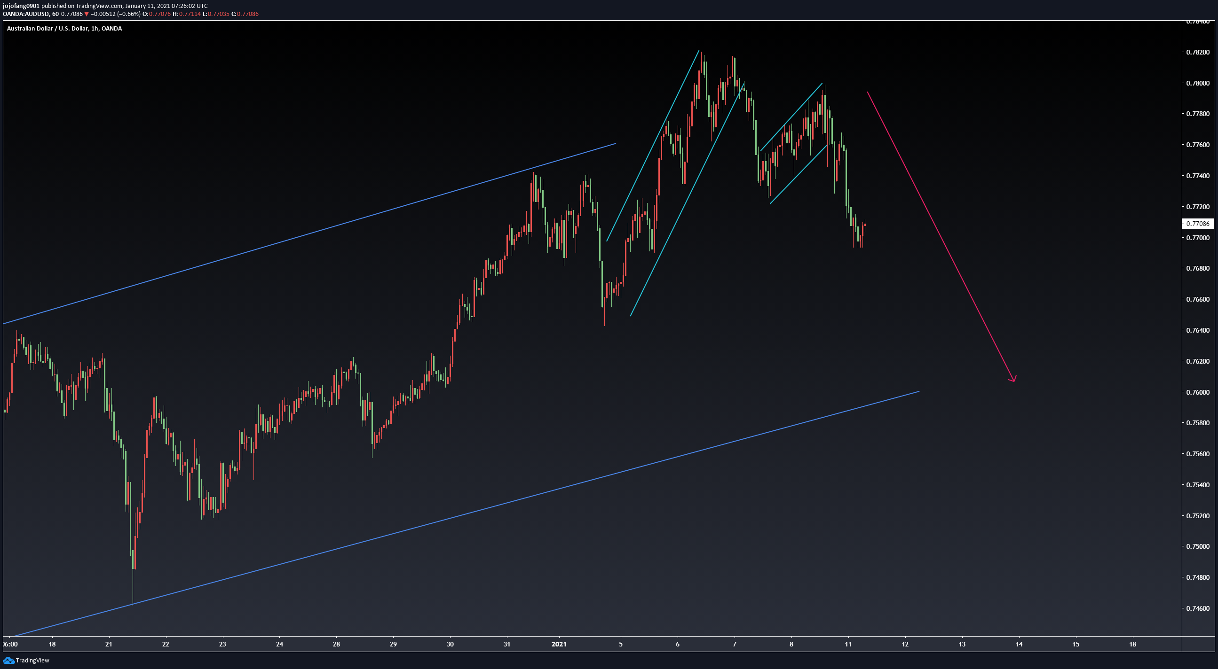Click the 0.77400 price axis label

[x=1198, y=176]
